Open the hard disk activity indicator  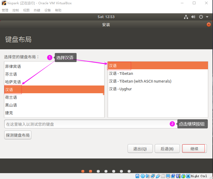point(137,176)
